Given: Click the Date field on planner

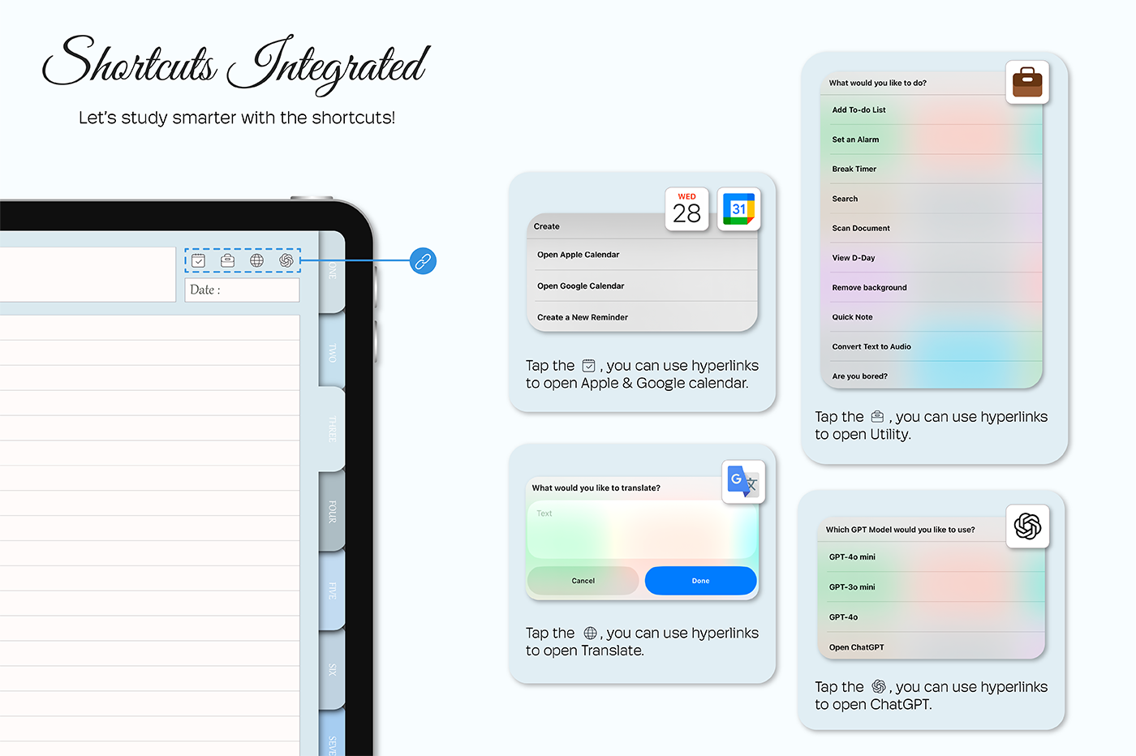Looking at the screenshot, I should [242, 290].
